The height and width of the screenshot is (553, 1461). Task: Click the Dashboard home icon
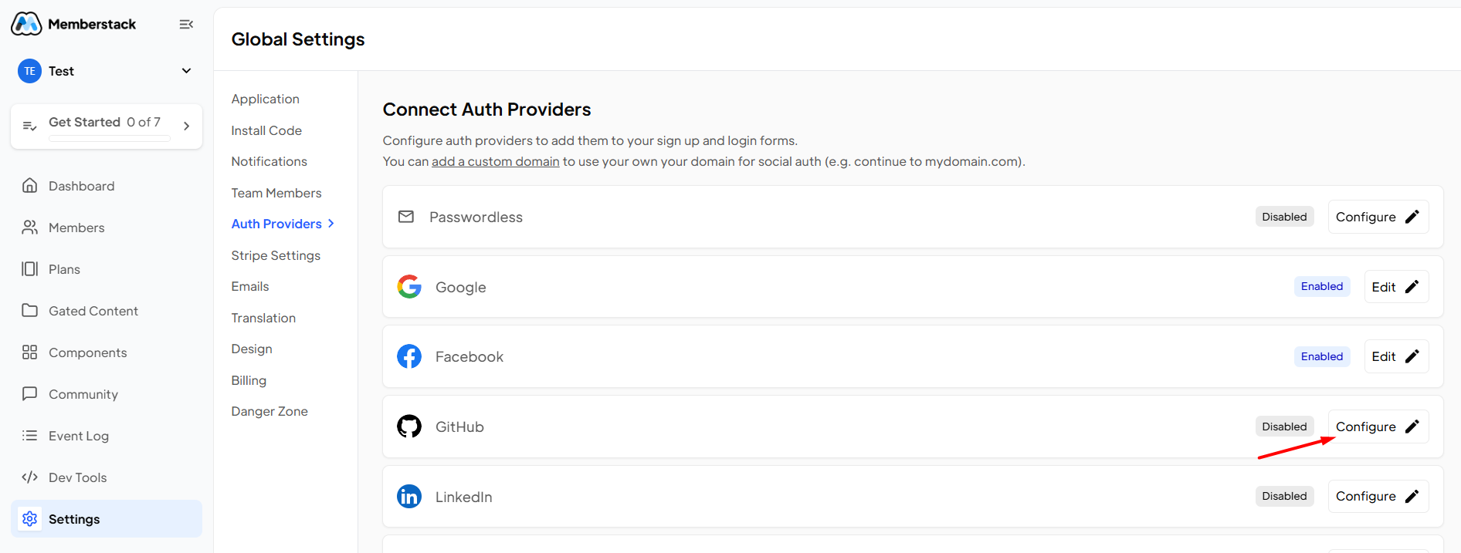(x=30, y=186)
